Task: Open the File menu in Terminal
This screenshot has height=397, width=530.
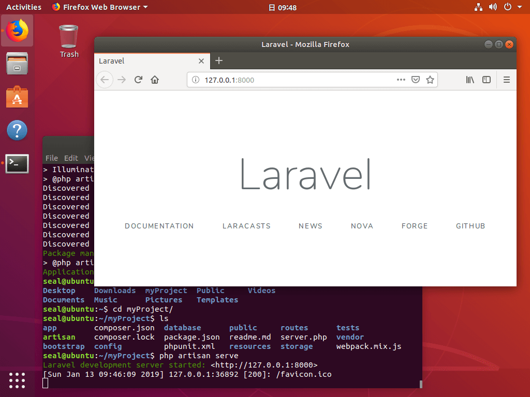Action: [x=52, y=158]
